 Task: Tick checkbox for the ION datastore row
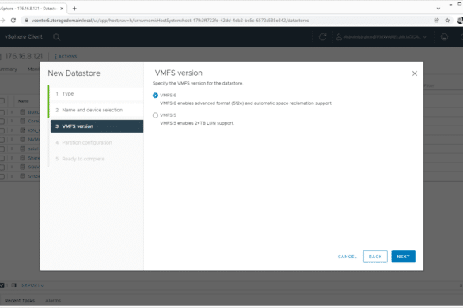click(2, 130)
